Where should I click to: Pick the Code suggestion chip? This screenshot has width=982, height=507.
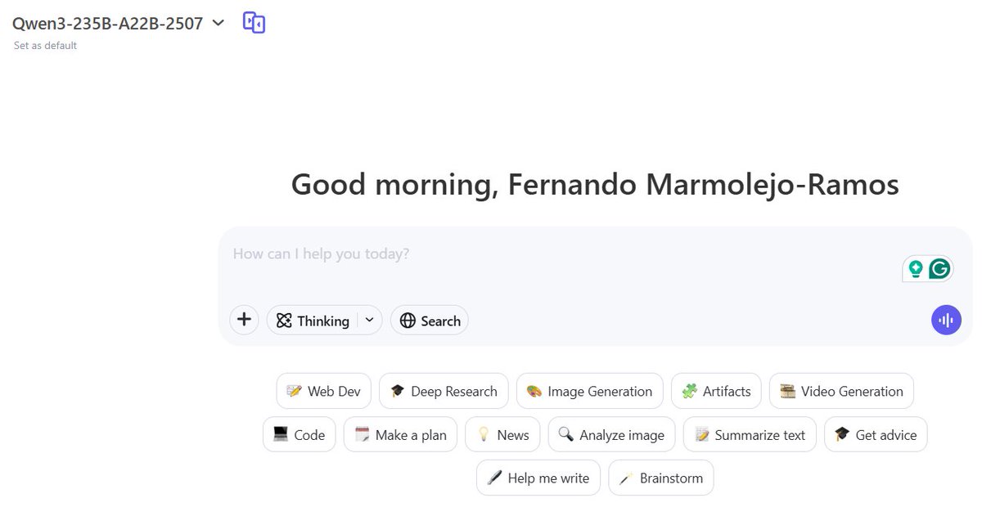pos(300,434)
